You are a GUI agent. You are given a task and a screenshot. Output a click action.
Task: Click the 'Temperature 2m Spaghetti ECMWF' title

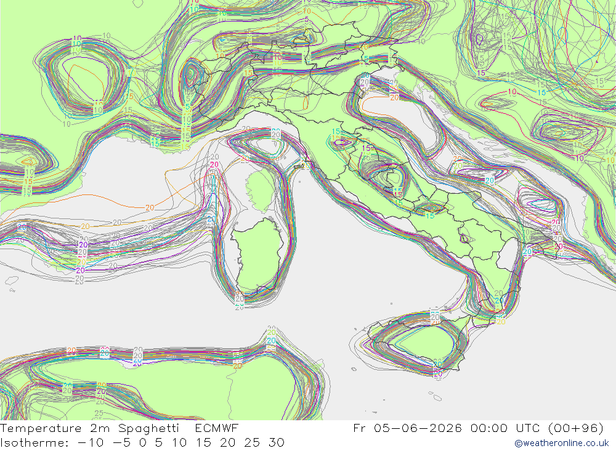[x=120, y=428]
